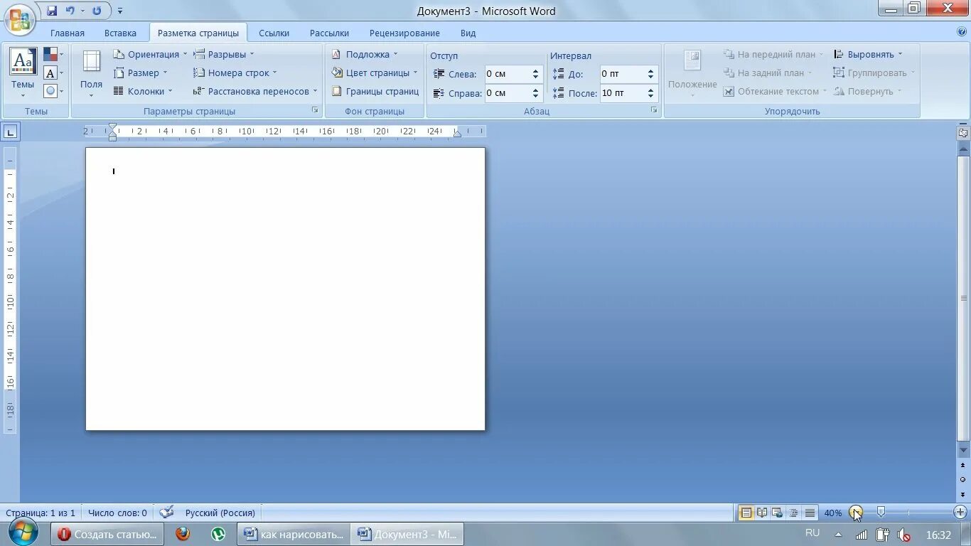Decrease spacing after with down arrow
971x546 pixels.
tap(650, 97)
